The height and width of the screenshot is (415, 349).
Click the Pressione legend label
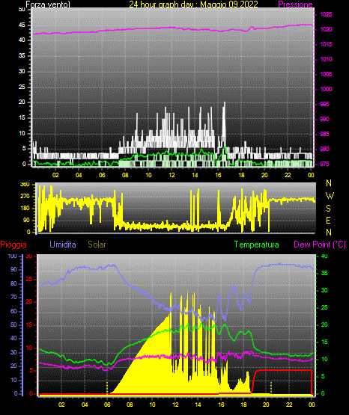click(295, 4)
